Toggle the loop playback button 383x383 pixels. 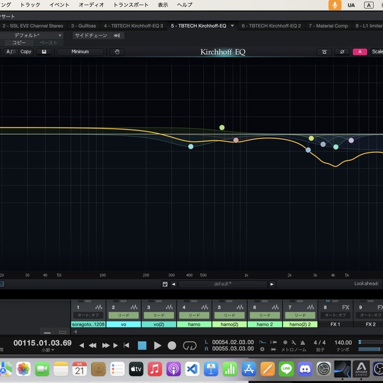coord(190,345)
